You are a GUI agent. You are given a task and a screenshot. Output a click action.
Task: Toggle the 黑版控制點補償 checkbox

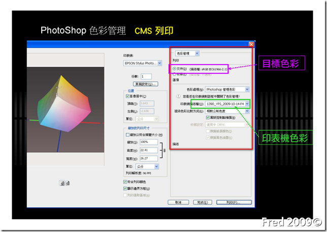pyautogui.click(x=208, y=118)
